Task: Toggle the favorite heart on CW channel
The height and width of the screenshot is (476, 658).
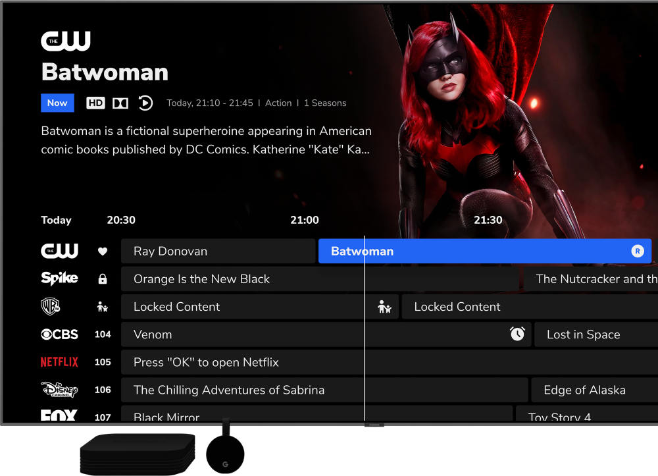Action: pos(103,251)
